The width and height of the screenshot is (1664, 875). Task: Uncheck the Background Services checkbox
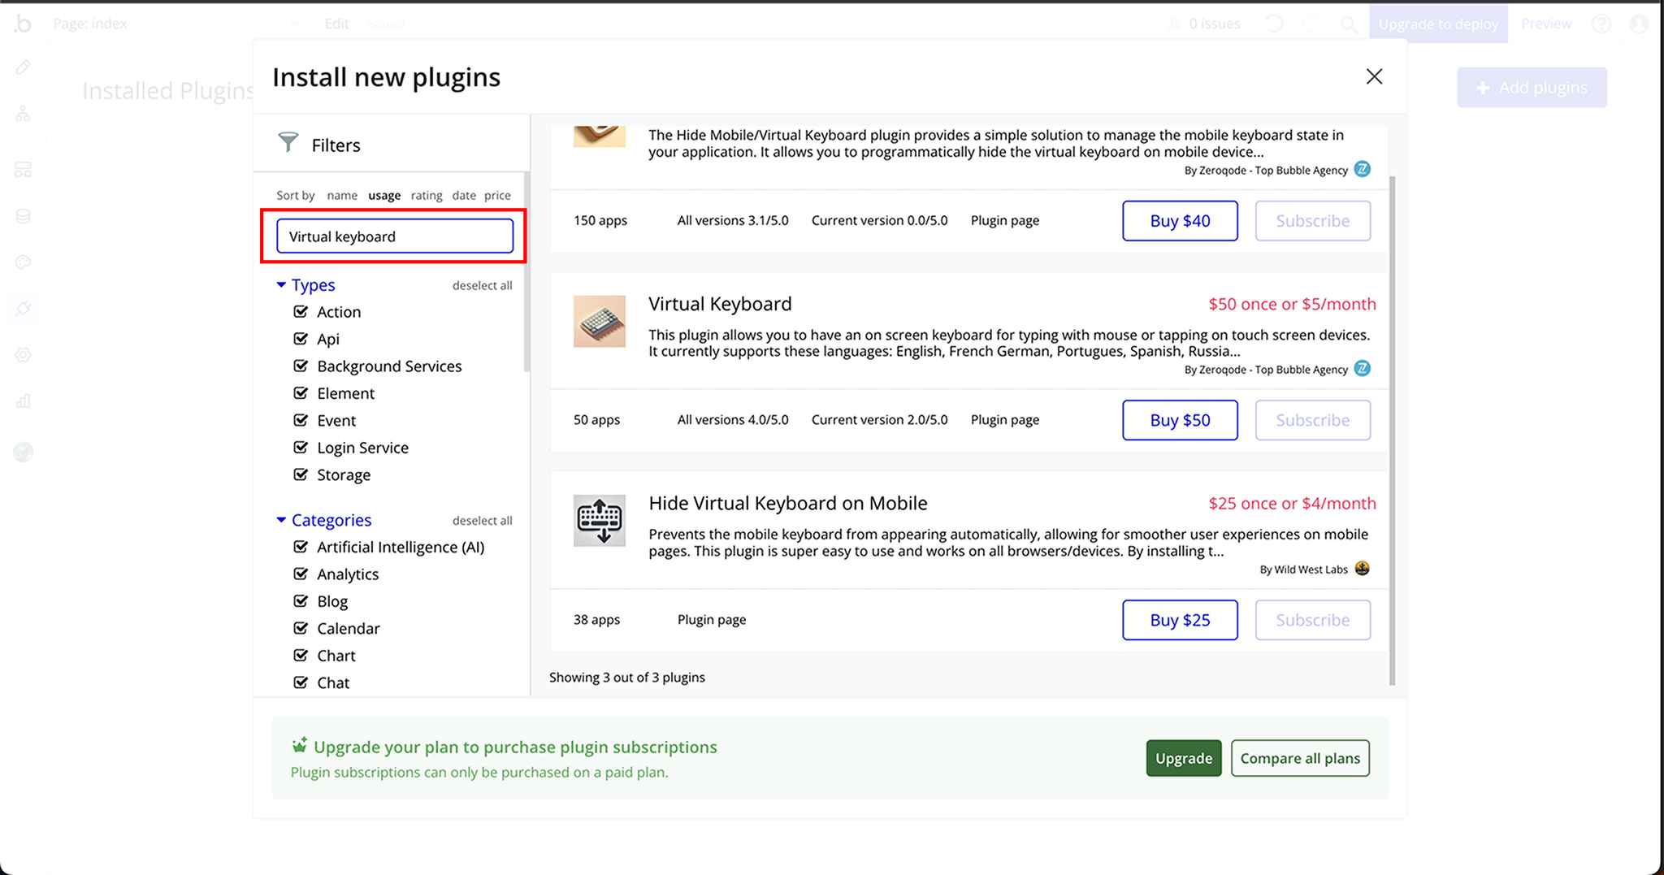pos(301,366)
